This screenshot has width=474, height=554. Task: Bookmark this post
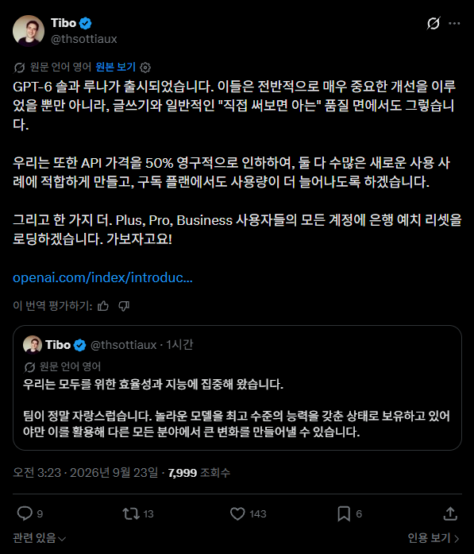coord(344,513)
